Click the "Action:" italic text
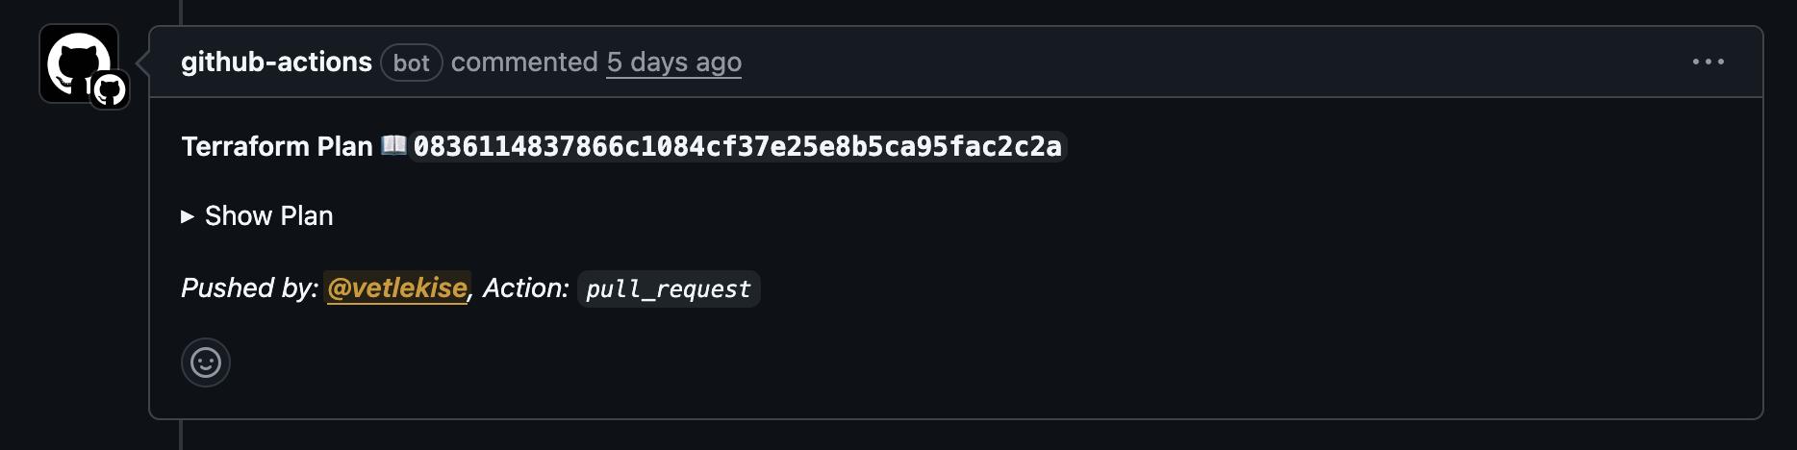The image size is (1797, 450). [526, 288]
